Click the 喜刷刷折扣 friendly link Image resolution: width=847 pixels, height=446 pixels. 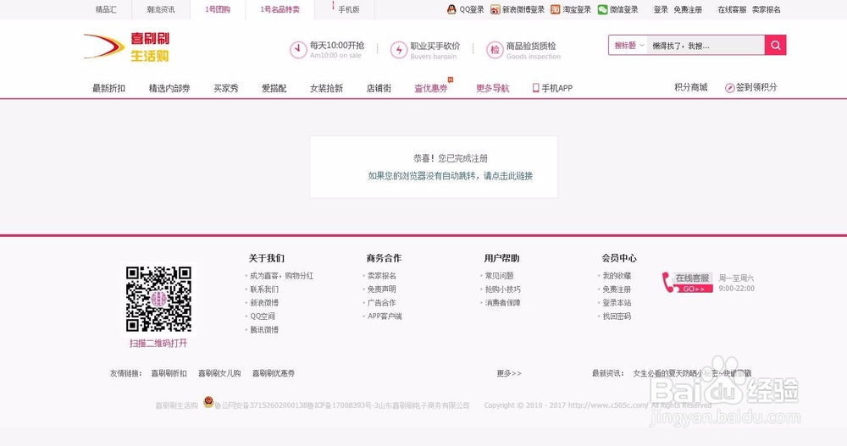169,373
